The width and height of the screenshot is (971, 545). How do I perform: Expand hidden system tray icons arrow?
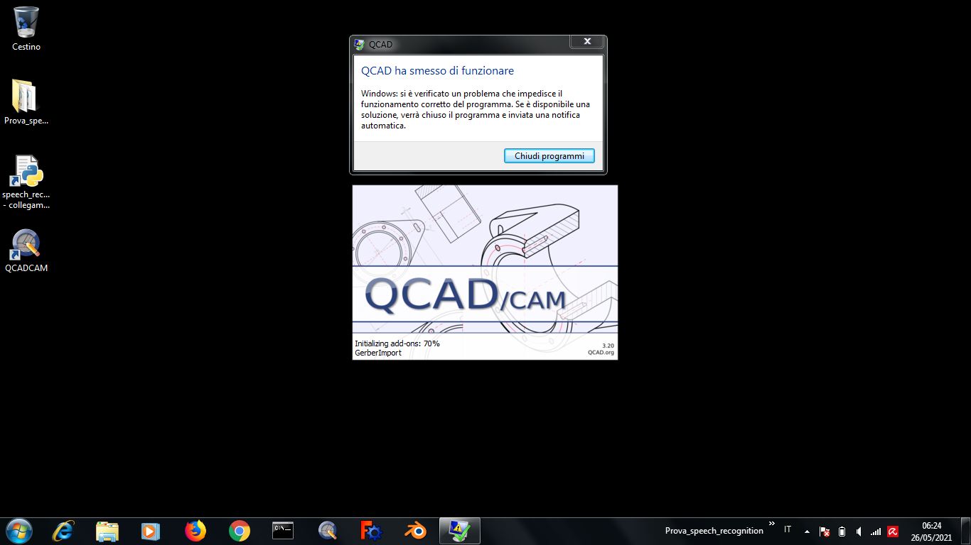(807, 532)
